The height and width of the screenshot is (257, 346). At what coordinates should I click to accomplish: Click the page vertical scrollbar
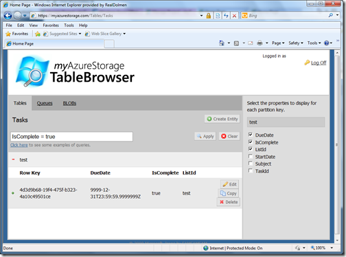coord(337,145)
